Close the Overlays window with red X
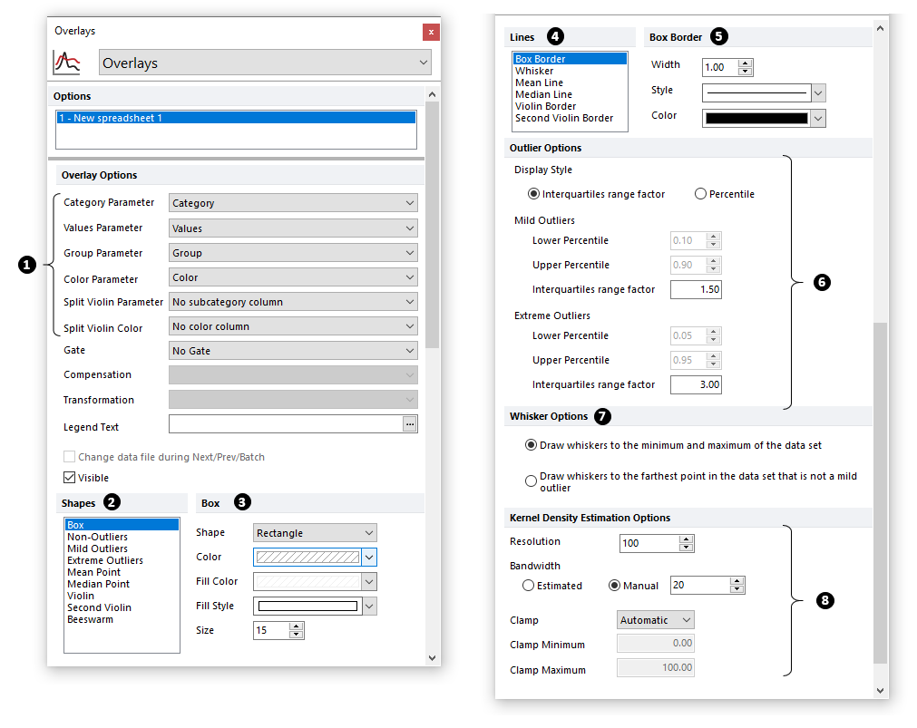This screenshot has height=728, width=917. point(431,32)
